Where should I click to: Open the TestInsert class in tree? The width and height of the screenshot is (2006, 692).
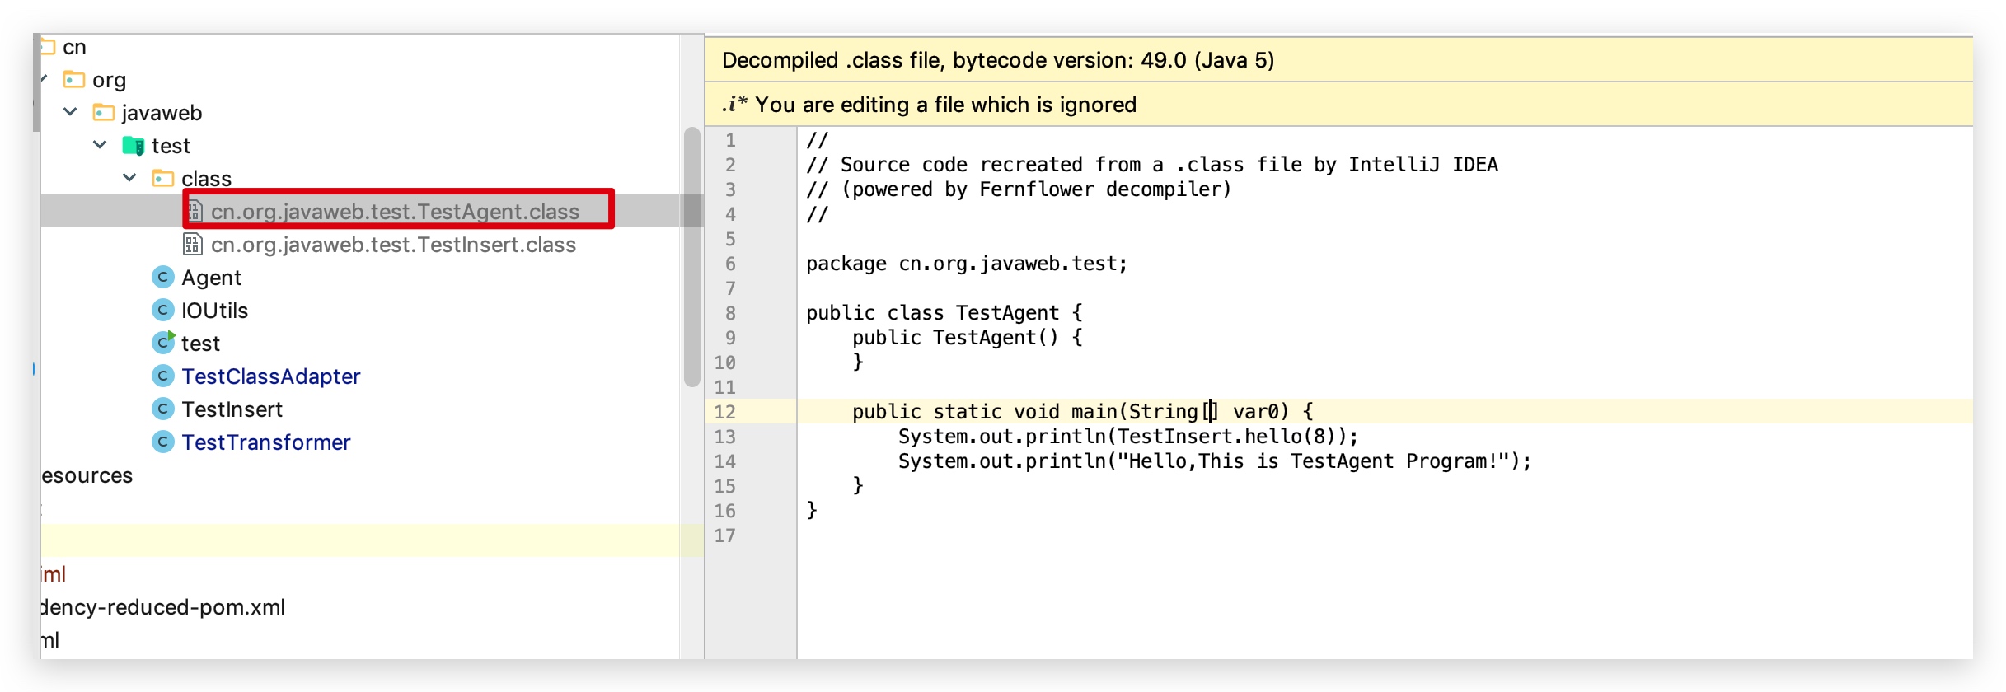coord(232,409)
